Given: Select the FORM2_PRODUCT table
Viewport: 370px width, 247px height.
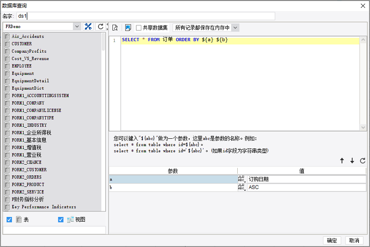Looking at the screenshot, I should 28,185.
